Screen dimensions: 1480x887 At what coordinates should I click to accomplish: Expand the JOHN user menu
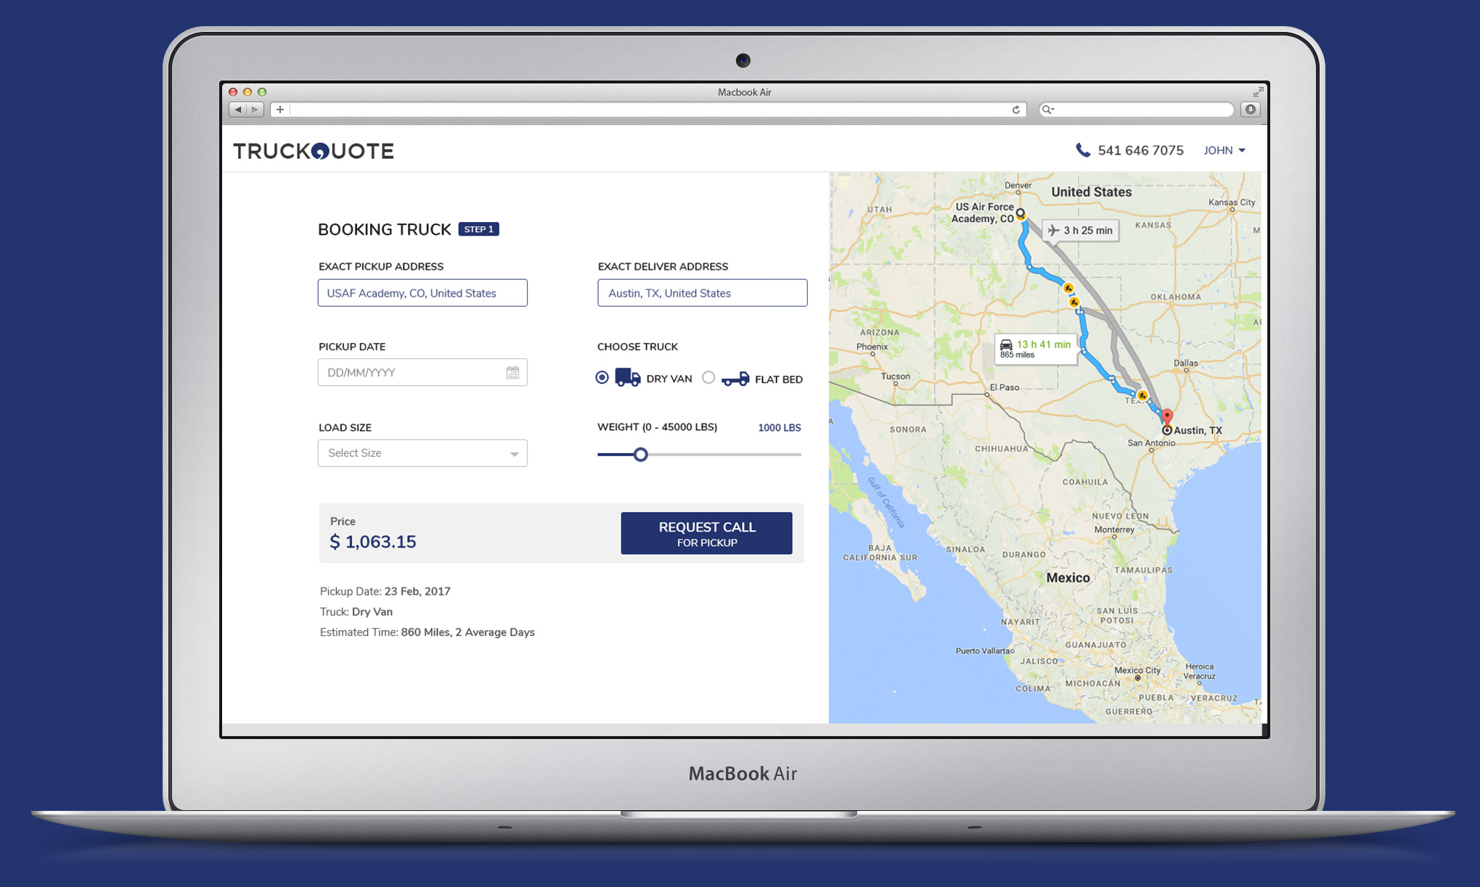pyautogui.click(x=1225, y=150)
